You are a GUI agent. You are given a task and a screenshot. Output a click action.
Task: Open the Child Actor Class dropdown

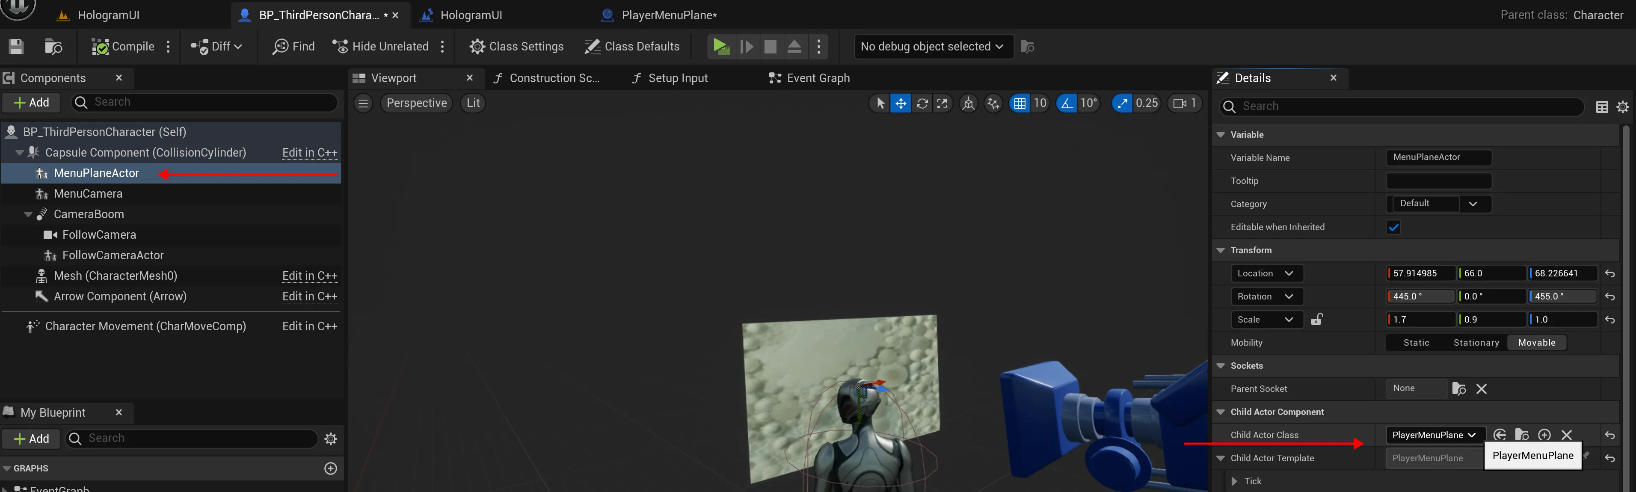tap(1434, 435)
